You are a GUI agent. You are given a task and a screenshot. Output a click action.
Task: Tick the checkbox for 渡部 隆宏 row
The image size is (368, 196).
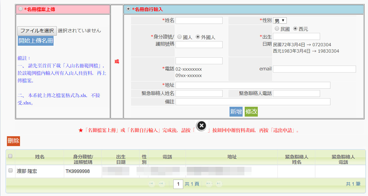coord(11,170)
